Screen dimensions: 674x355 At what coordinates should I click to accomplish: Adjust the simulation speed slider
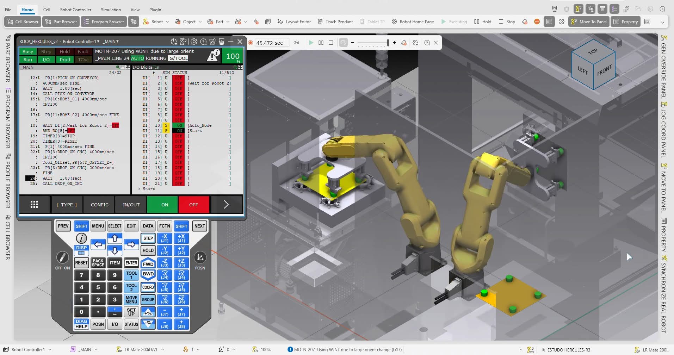pyautogui.click(x=373, y=43)
